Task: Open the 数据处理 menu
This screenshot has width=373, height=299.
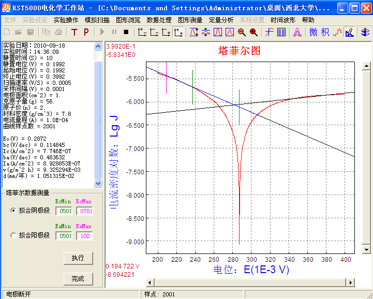Action: (x=159, y=20)
